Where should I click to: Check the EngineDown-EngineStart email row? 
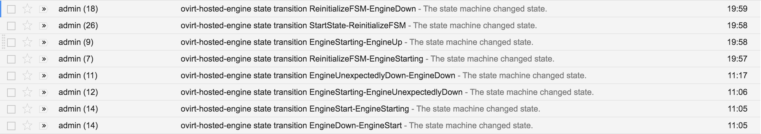pos(11,126)
